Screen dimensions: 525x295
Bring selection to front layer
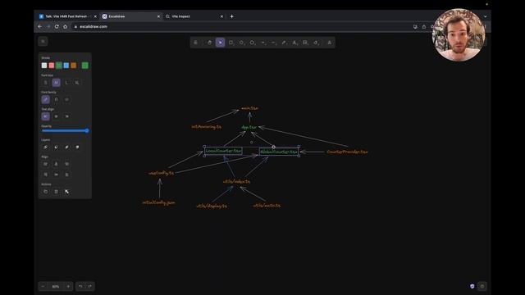click(x=77, y=147)
